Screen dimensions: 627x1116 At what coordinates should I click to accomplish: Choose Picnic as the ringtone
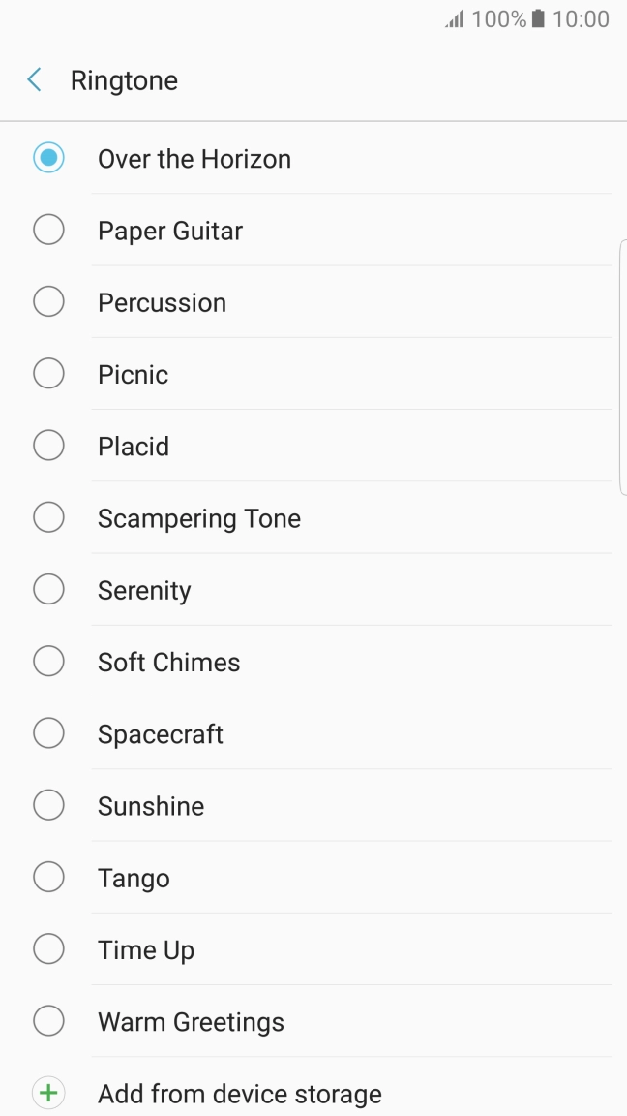pos(133,374)
